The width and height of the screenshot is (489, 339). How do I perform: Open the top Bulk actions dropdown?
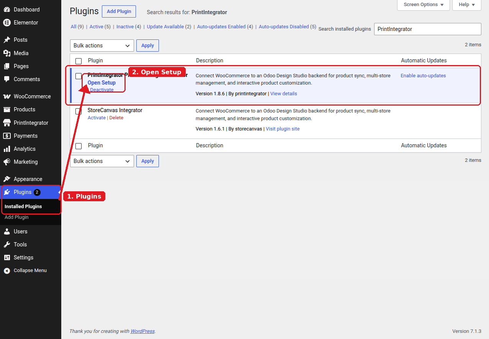pos(102,46)
